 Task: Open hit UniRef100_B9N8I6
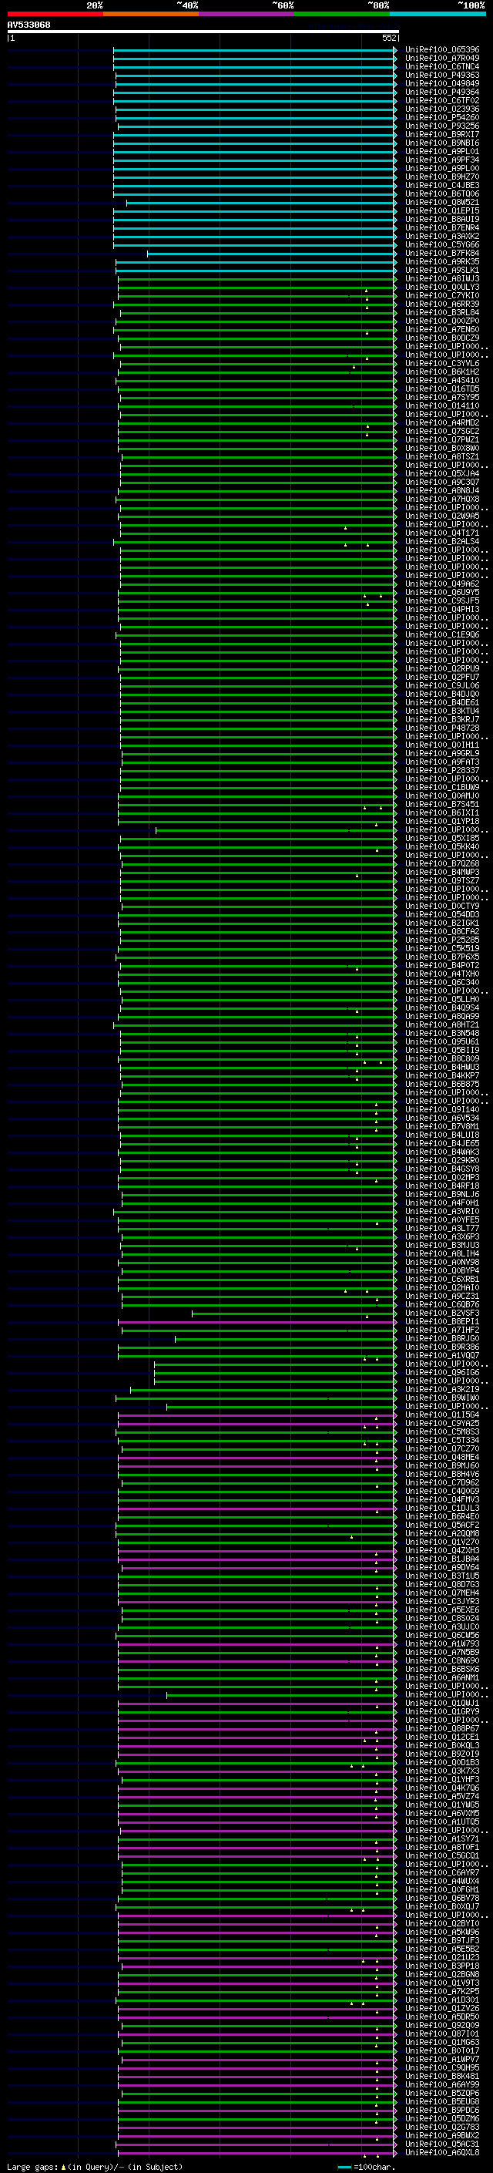click(x=442, y=143)
